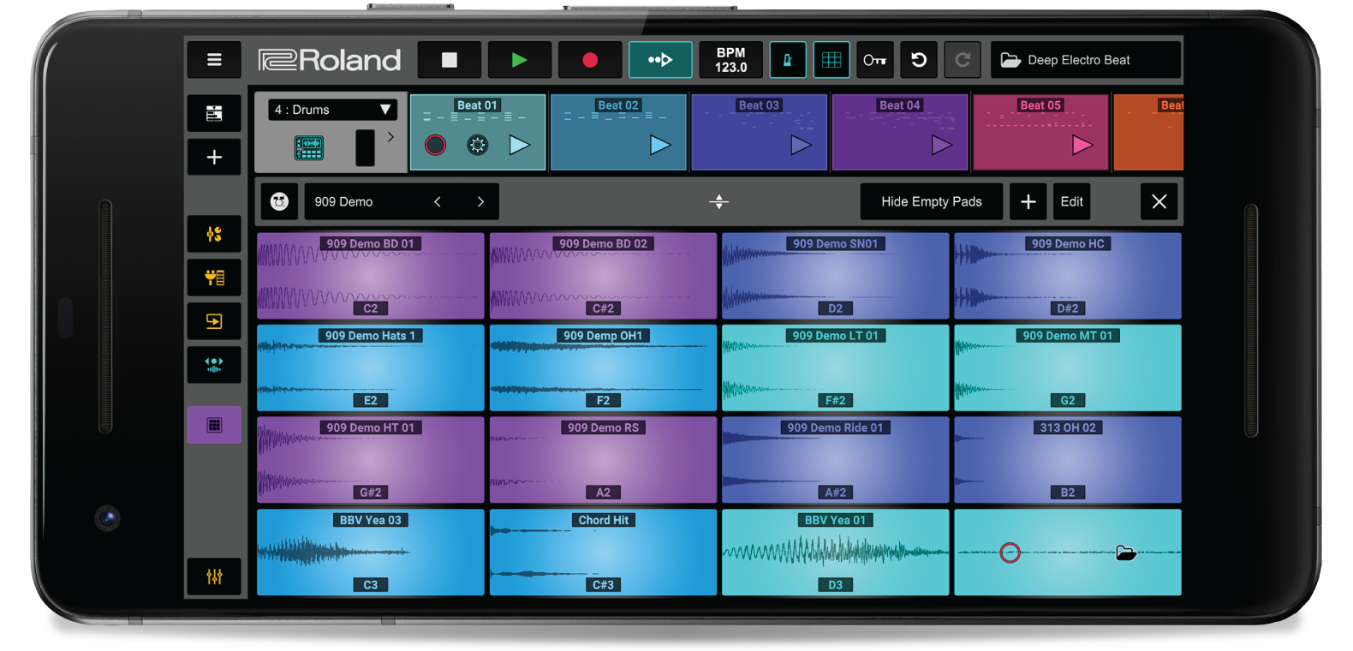This screenshot has height=651, width=1353.
Task: Add a pad with plus button
Action: 1028,201
